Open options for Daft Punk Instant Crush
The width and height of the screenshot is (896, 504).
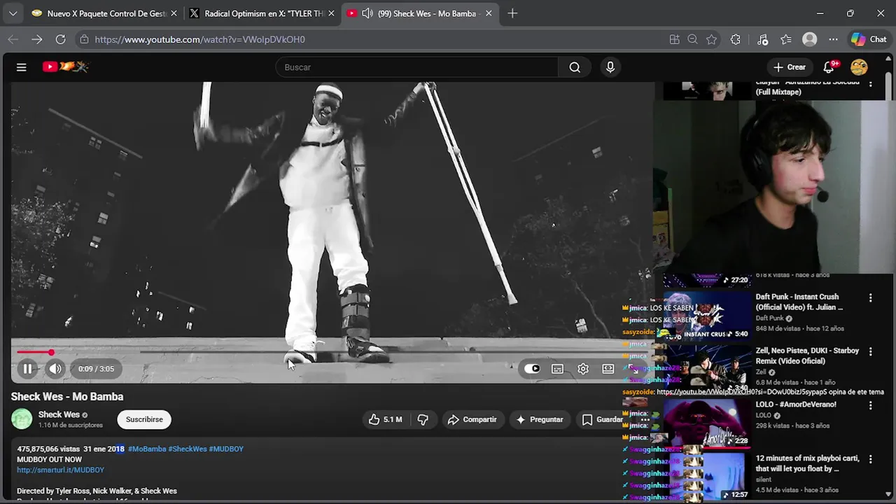871,297
